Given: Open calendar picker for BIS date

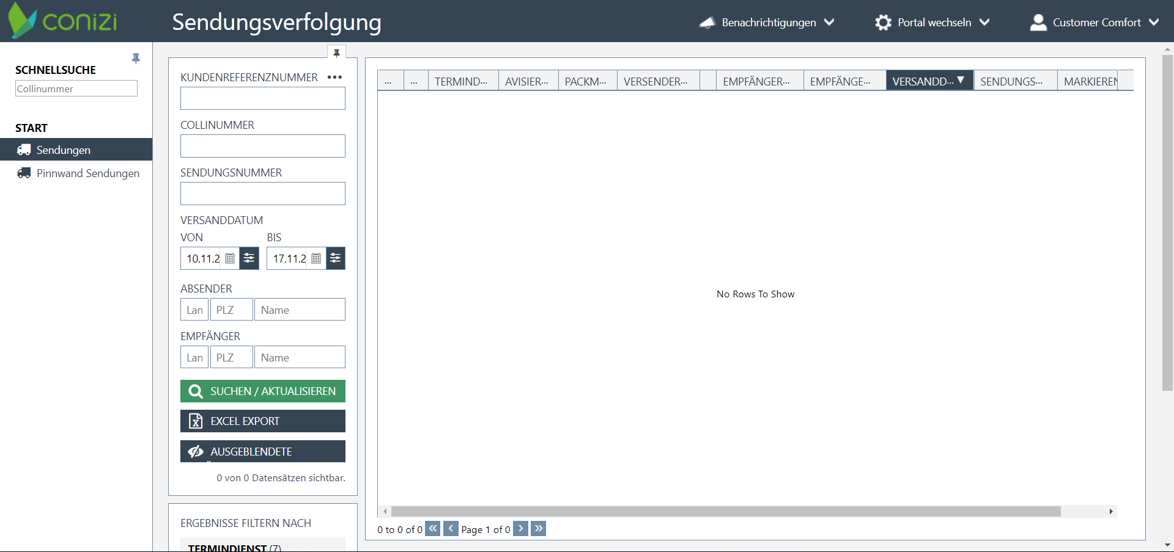Looking at the screenshot, I should point(316,258).
